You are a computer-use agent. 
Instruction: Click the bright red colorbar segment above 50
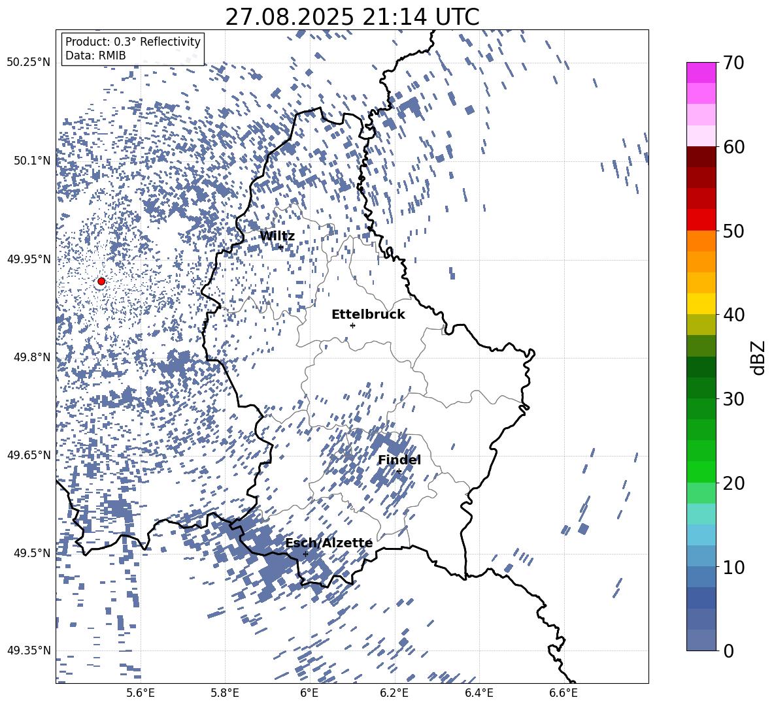point(701,220)
